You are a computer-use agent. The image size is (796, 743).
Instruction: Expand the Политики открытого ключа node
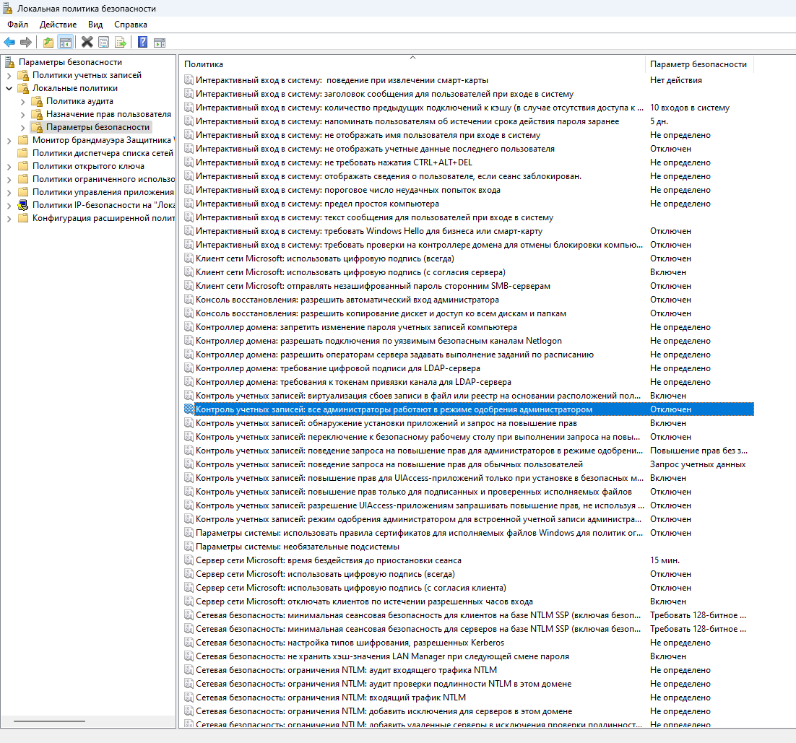click(9, 166)
